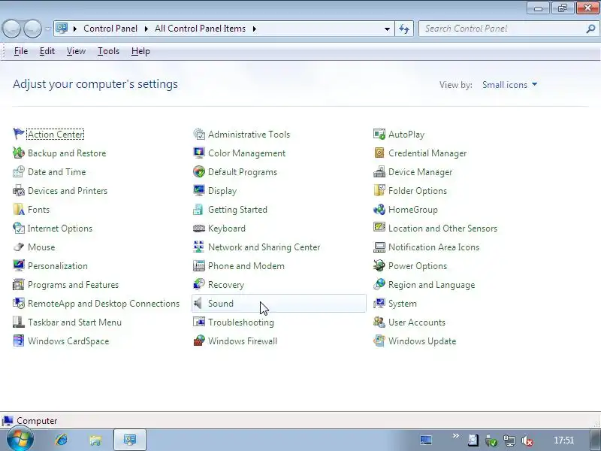
Task: Expand the arrow after All Control Panel Items
Action: (x=255, y=29)
